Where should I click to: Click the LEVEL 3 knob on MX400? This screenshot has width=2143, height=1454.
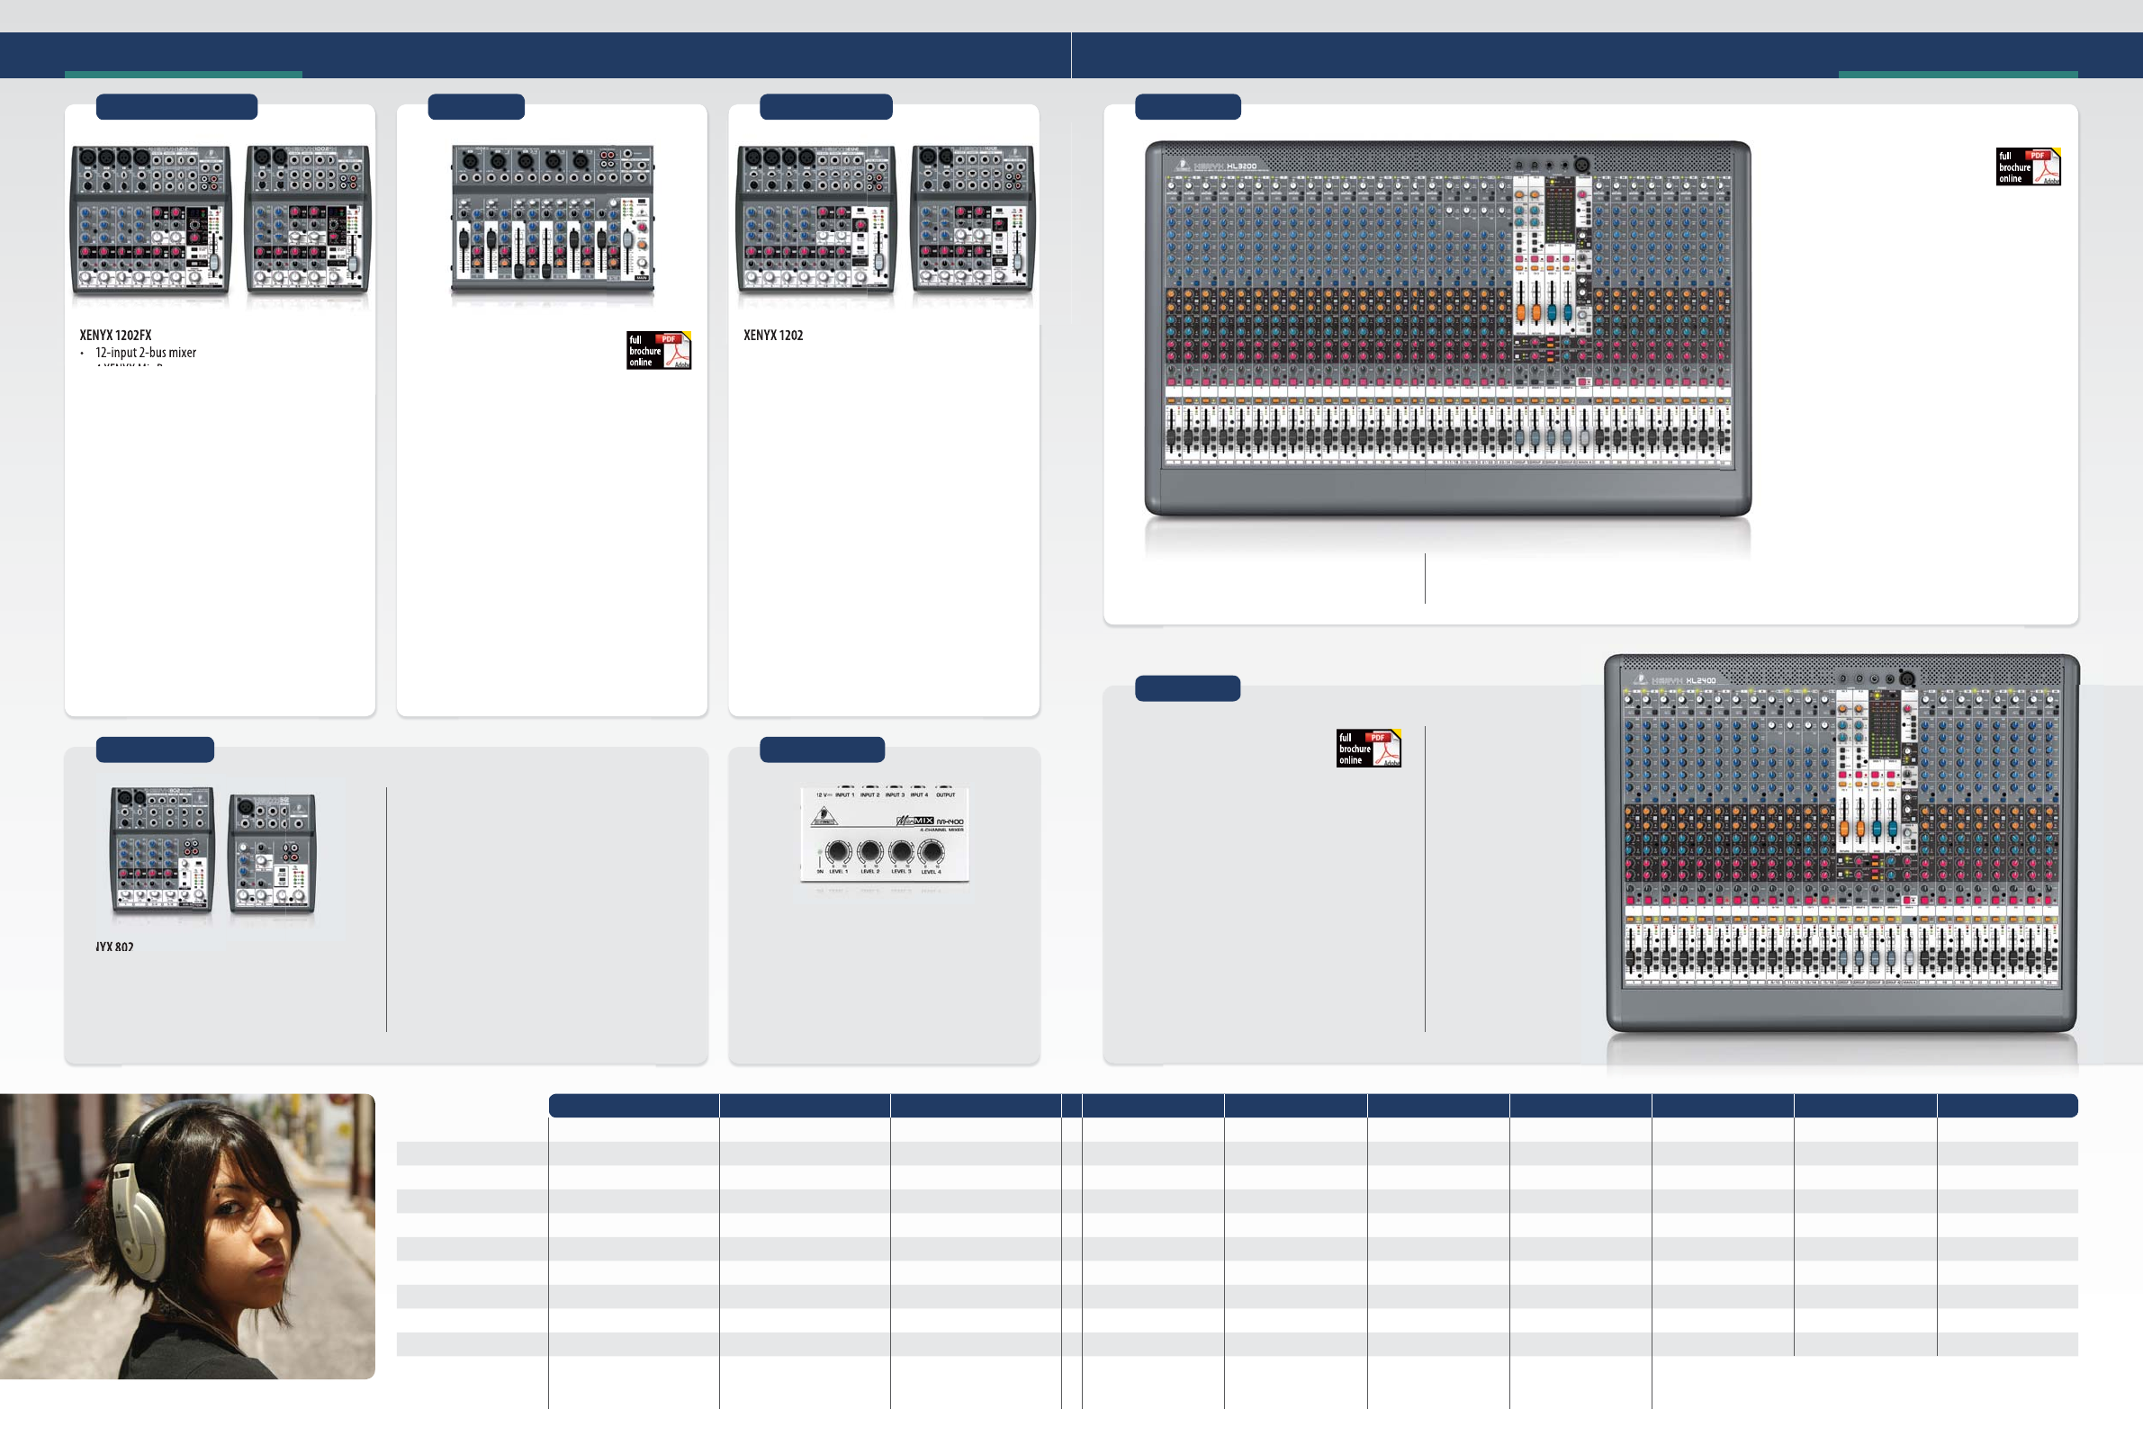(x=901, y=851)
